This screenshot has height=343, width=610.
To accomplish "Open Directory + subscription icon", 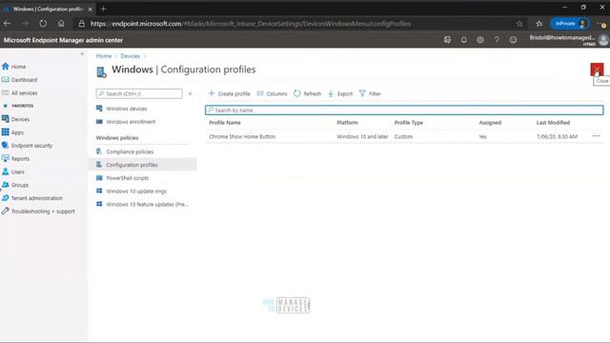I will tap(447, 40).
